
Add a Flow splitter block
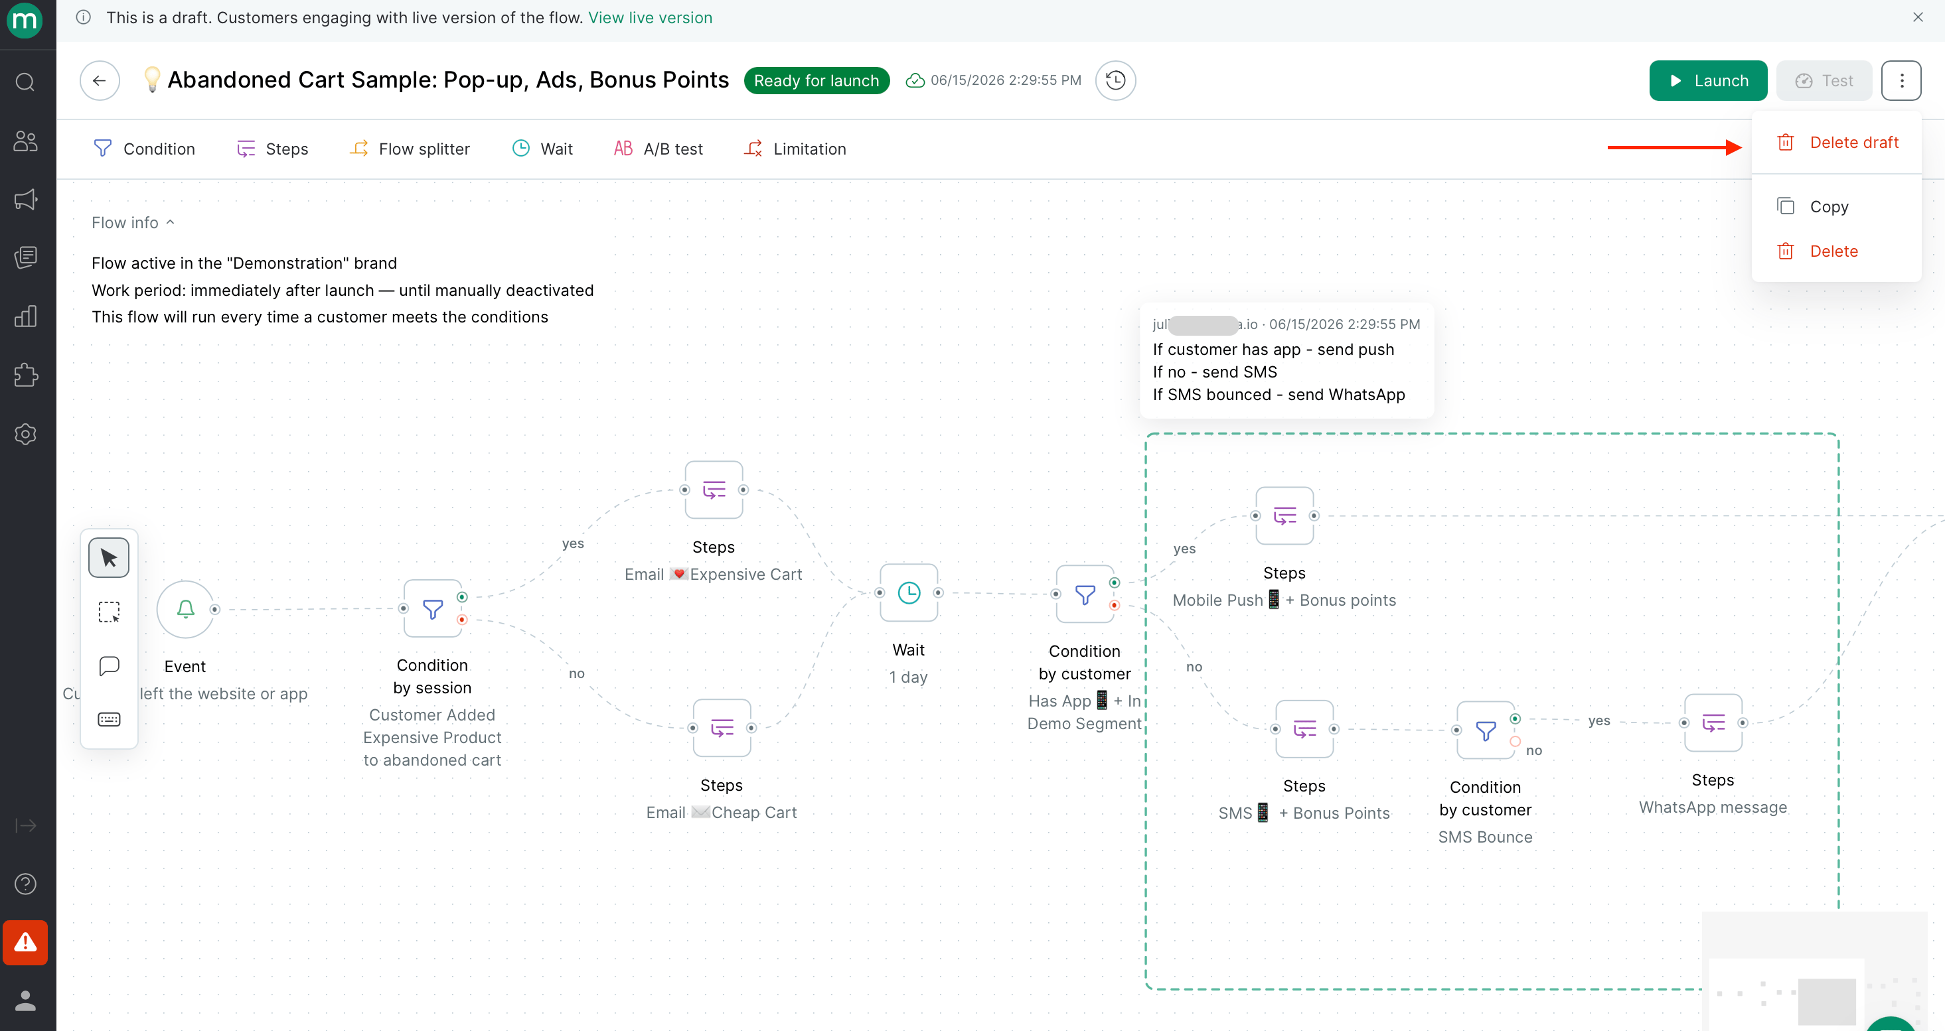tap(410, 149)
